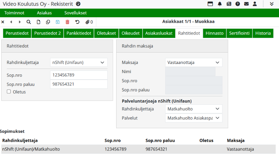Click the Sop.nro field containing 123456789
This screenshot has width=279, height=155.
click(79, 75)
